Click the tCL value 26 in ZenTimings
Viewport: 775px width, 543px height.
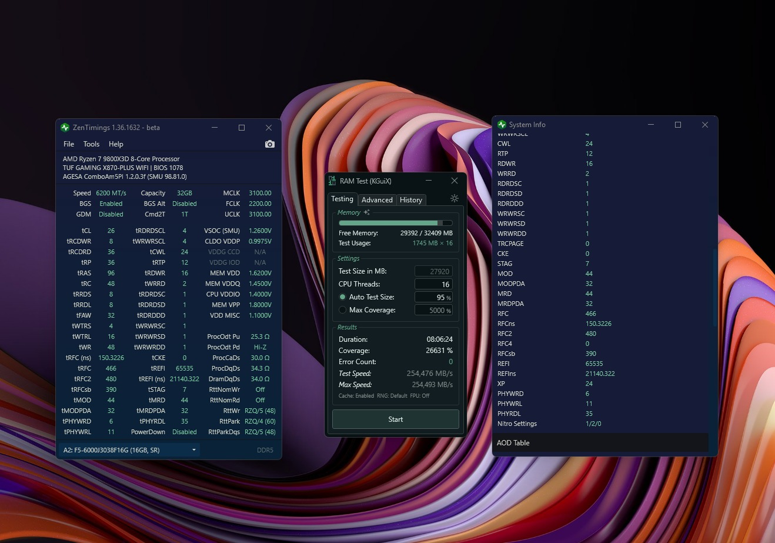111,231
